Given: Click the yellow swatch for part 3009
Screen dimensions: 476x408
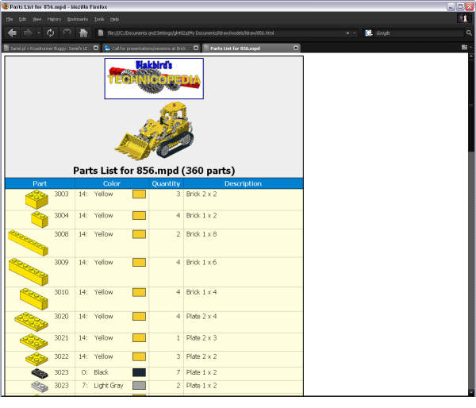Looking at the screenshot, I should point(139,263).
